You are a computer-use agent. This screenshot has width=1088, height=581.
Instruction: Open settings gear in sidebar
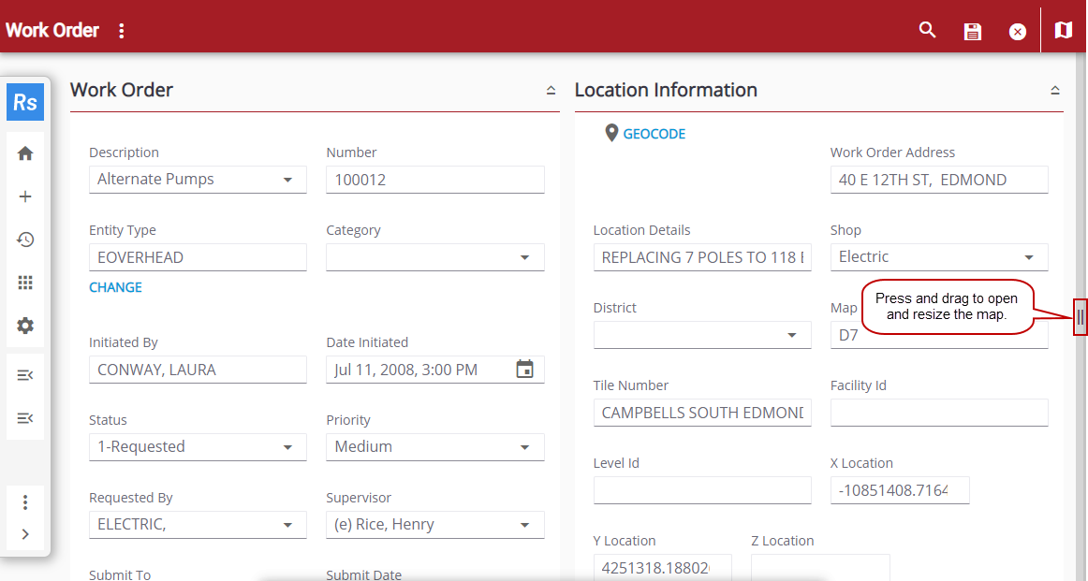point(25,326)
